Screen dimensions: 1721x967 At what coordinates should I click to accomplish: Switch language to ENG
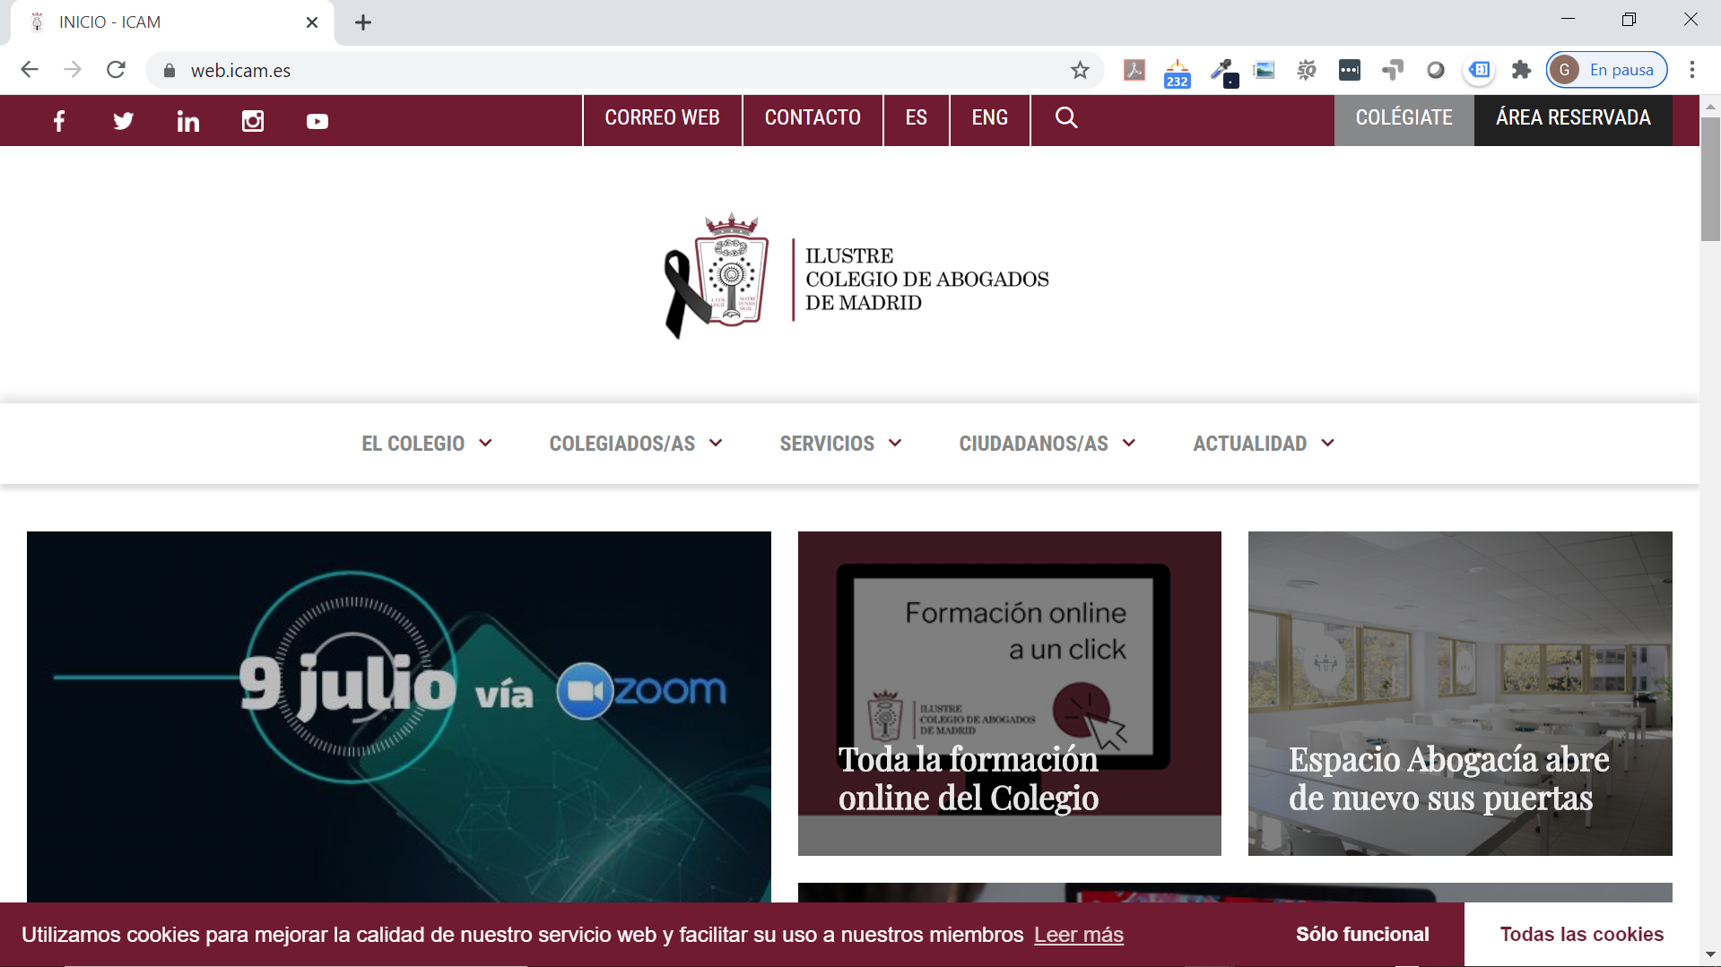click(990, 120)
